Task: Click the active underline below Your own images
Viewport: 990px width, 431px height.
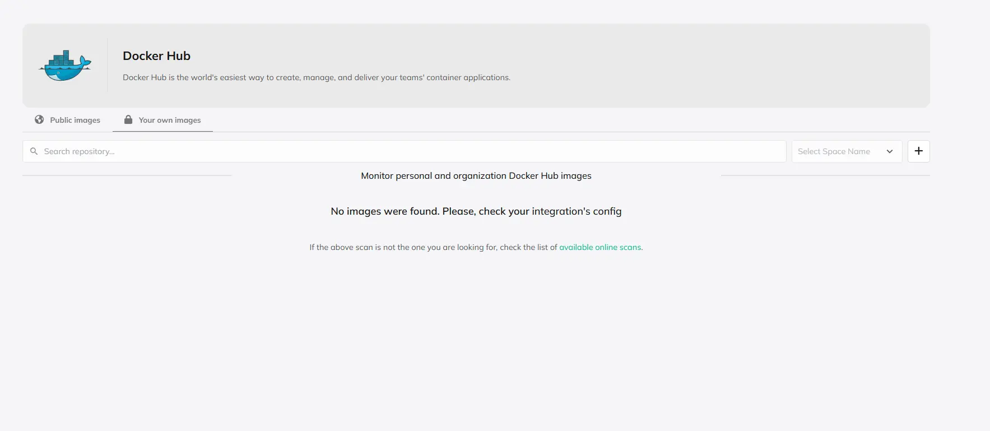Action: pyautogui.click(x=162, y=131)
